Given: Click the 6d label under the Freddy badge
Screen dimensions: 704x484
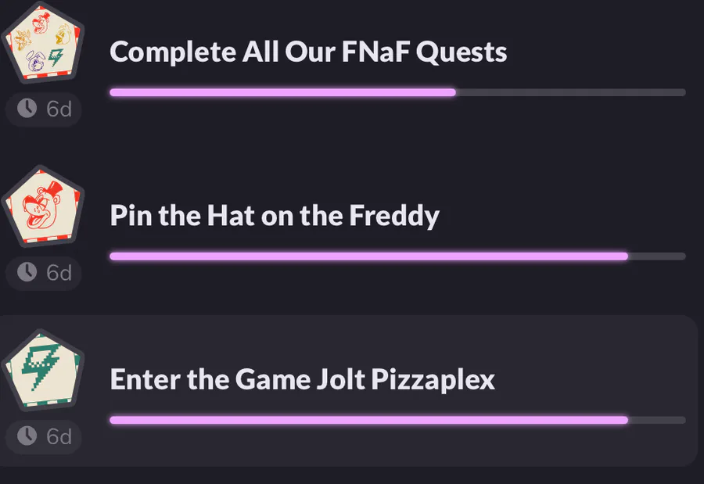Looking at the screenshot, I should [x=59, y=273].
